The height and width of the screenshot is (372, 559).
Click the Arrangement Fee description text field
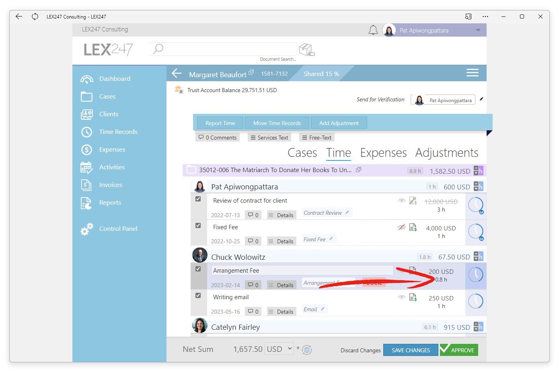coord(302,271)
